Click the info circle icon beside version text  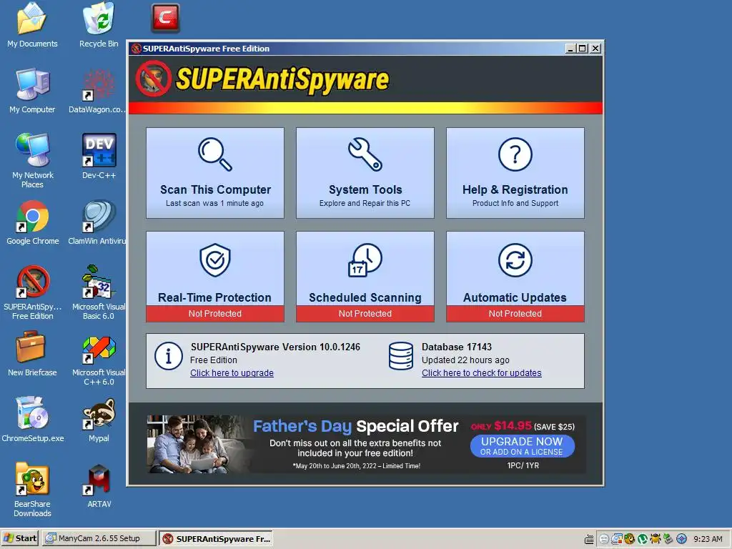(168, 356)
